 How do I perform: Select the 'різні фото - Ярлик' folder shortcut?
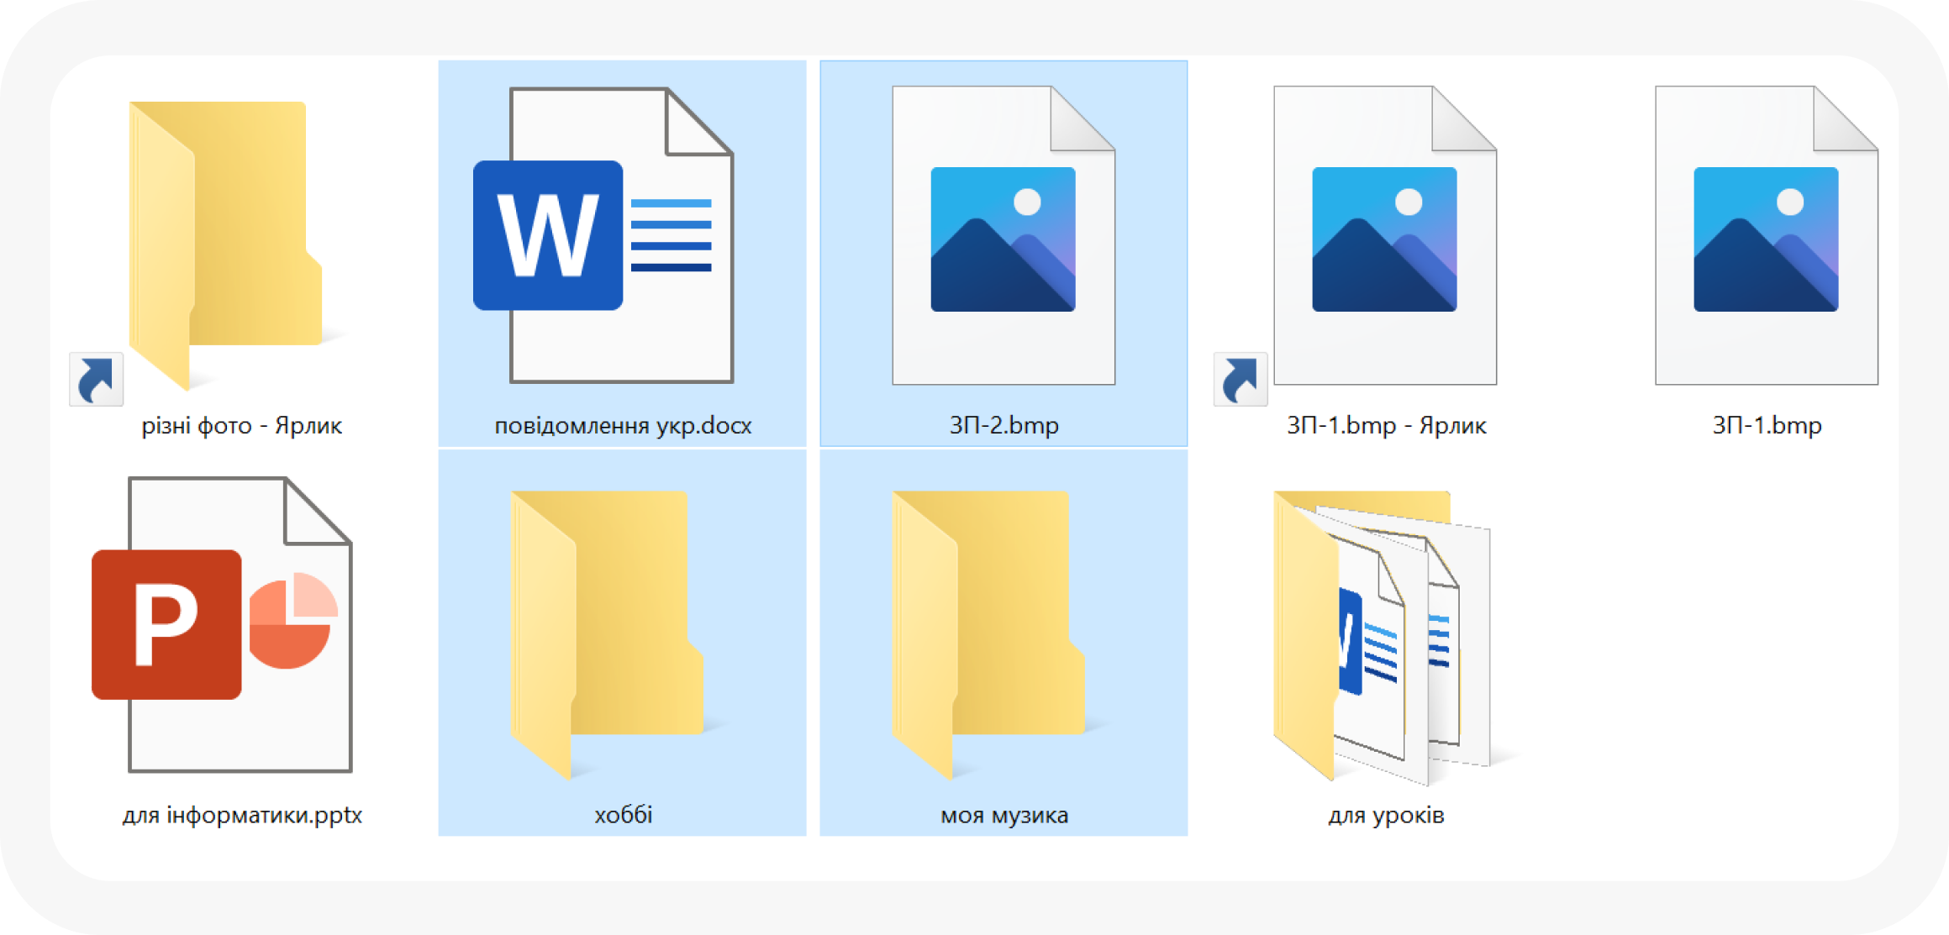click(x=225, y=244)
